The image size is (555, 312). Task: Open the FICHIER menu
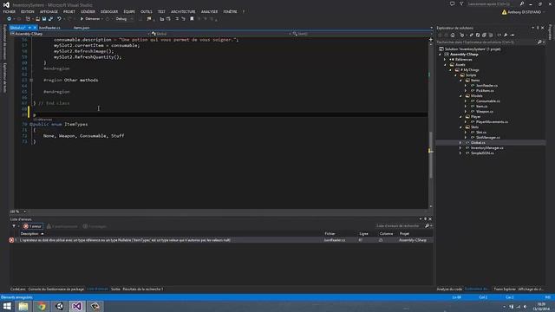coord(10,11)
